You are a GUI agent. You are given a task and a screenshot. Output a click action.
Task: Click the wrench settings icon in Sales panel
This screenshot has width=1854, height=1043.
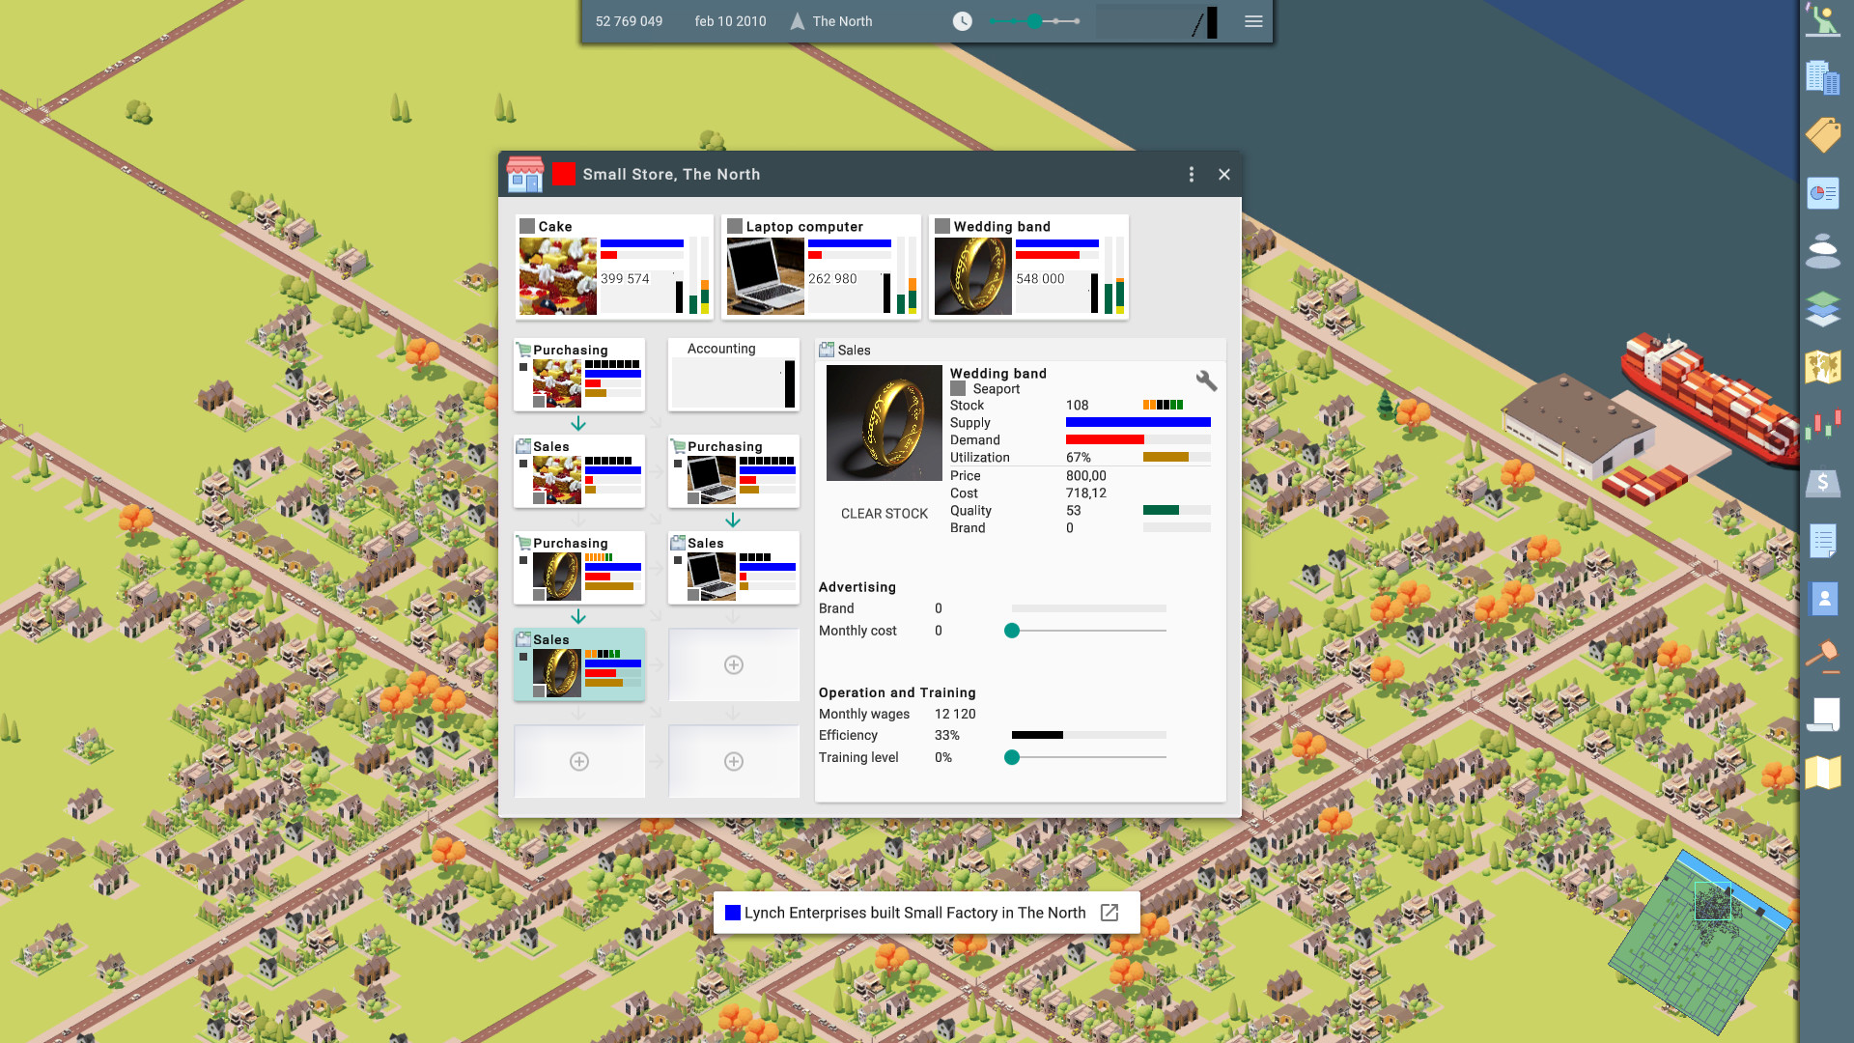pos(1206,380)
